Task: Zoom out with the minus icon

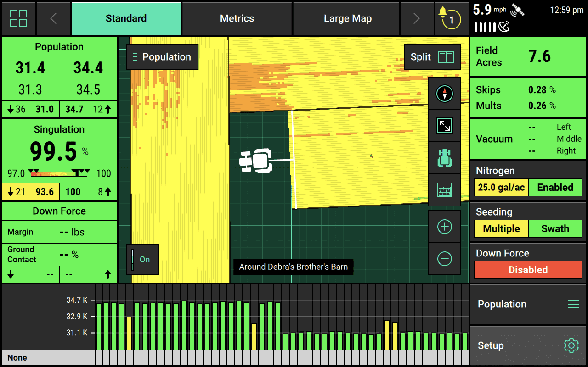Action: tap(444, 259)
